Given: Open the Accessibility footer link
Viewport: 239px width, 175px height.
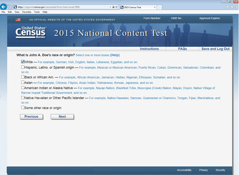Looking at the screenshot, I should point(184,170).
